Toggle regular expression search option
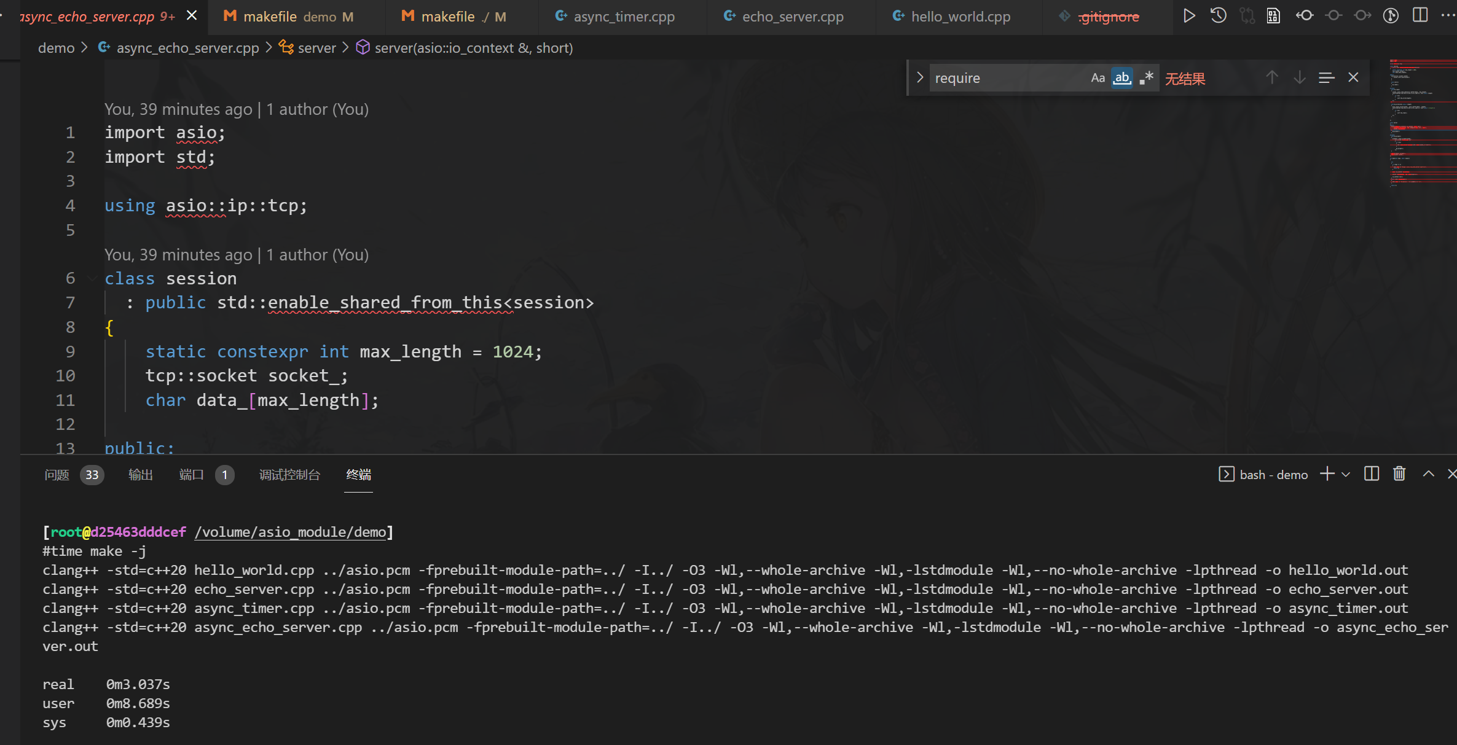Screen dimensions: 1457x745 coord(1147,78)
